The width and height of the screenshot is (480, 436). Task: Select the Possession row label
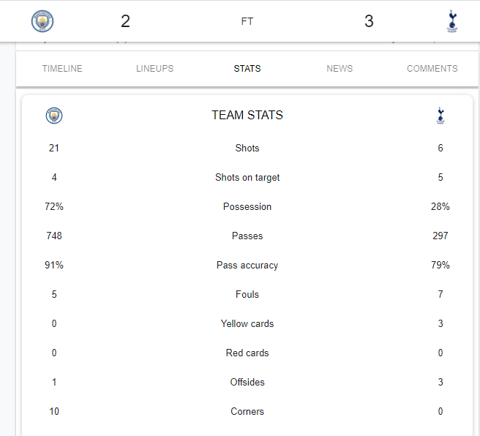pos(247,206)
